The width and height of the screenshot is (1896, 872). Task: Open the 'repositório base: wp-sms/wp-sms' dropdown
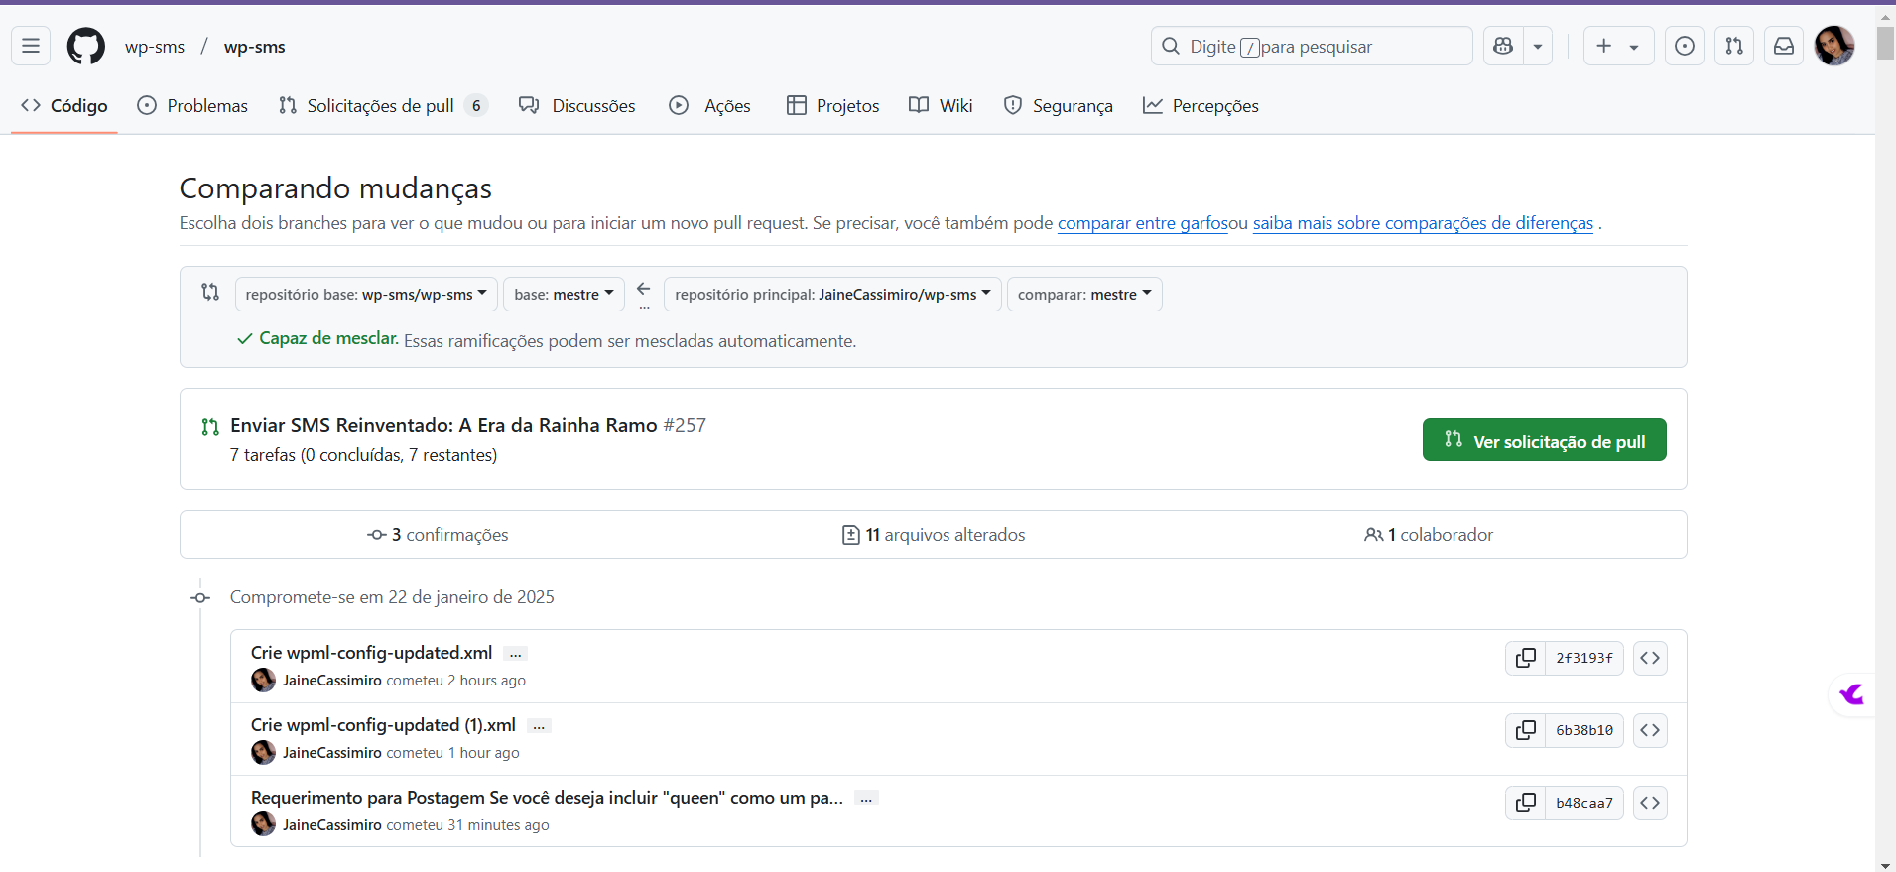click(x=366, y=294)
